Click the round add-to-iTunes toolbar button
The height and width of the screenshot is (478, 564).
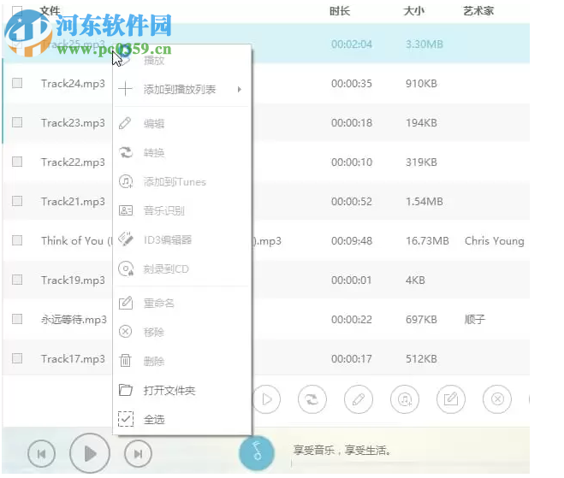(405, 399)
